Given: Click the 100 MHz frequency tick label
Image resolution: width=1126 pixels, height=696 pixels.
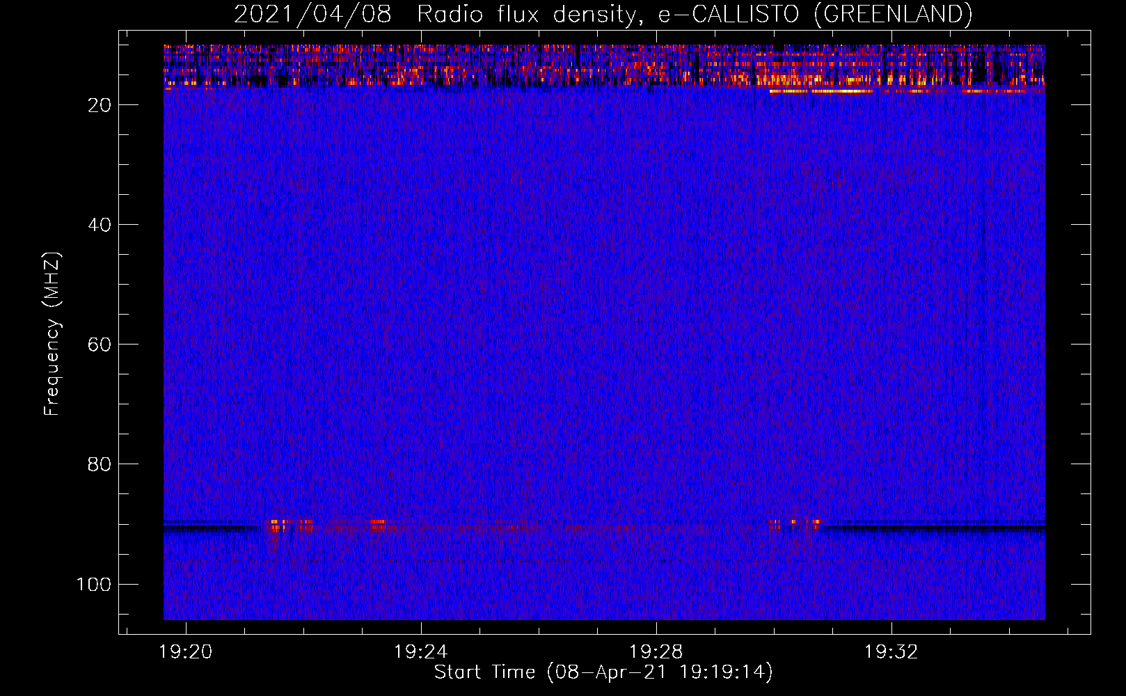Looking at the screenshot, I should (x=94, y=584).
